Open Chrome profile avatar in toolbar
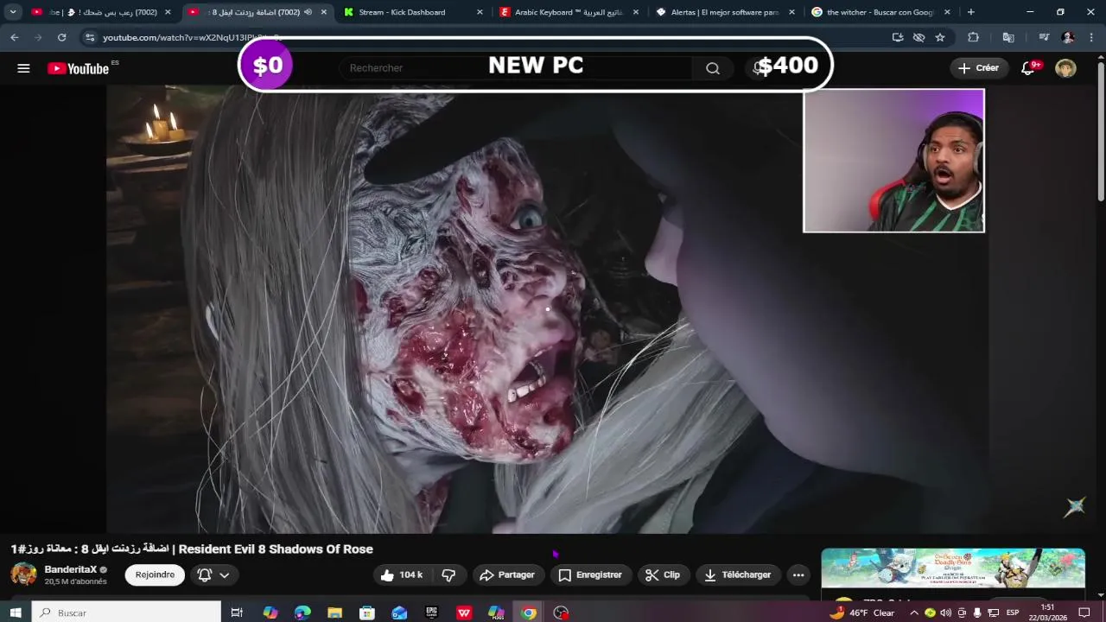This screenshot has width=1106, height=622. pos(1068,37)
